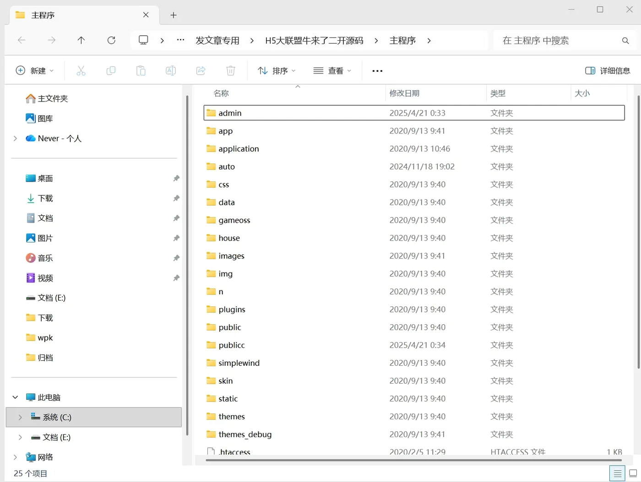Screen dimensions: 641x482
Task: Click the Share icon in toolbar
Action: 201,70
